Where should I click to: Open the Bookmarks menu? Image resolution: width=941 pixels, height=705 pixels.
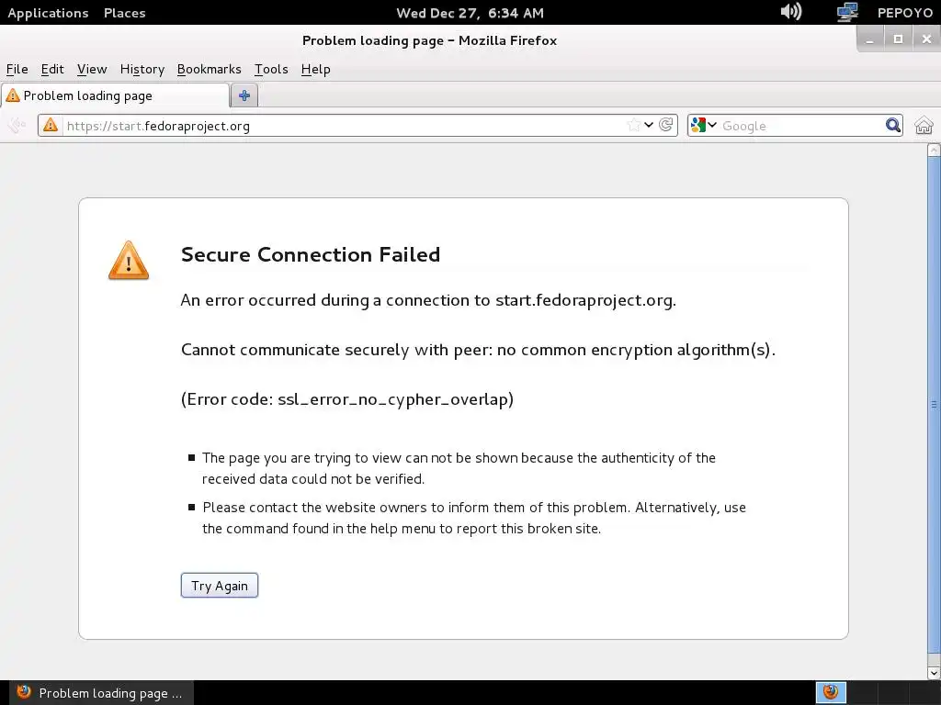[209, 69]
